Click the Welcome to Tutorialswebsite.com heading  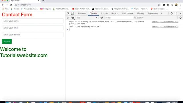tap(24, 52)
